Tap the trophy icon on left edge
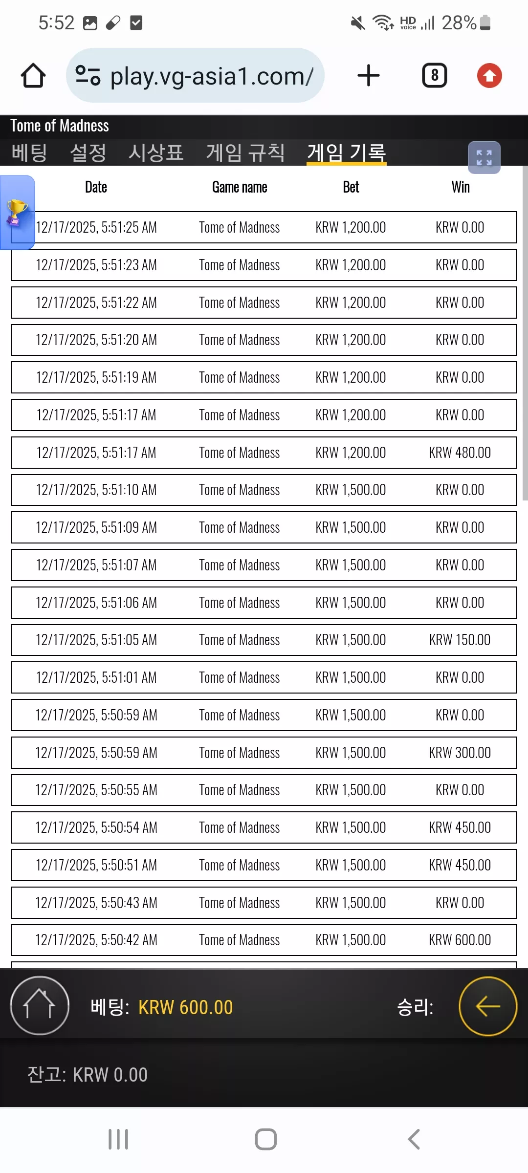The image size is (528, 1173). (x=17, y=213)
